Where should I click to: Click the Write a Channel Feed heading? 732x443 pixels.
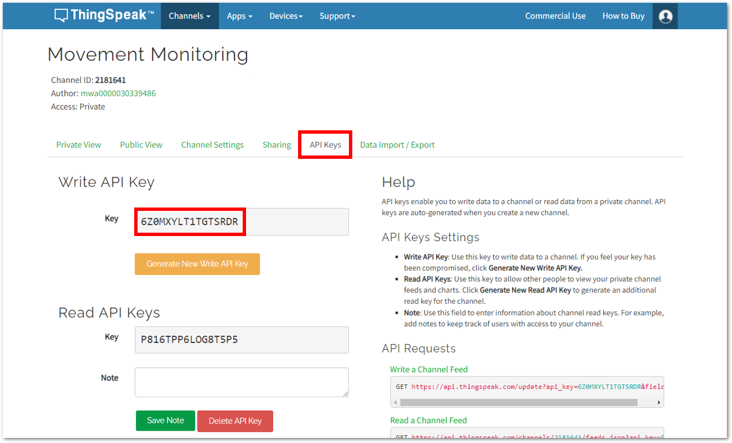(429, 370)
